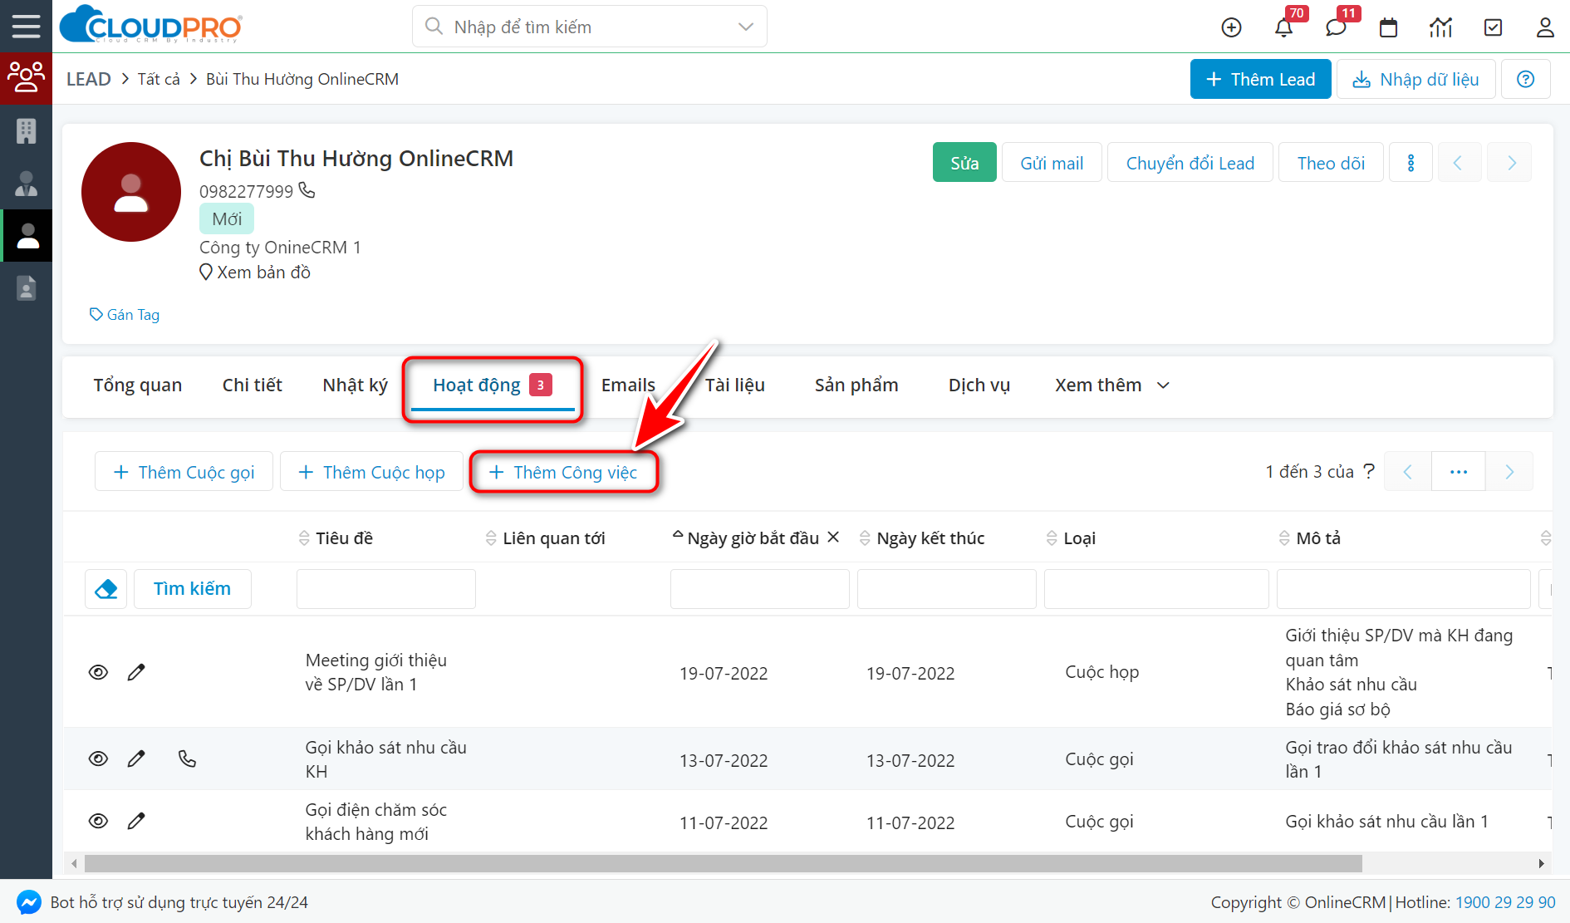1570x923 pixels.
Task: Click the CloudPro logo
Action: coord(151,25)
